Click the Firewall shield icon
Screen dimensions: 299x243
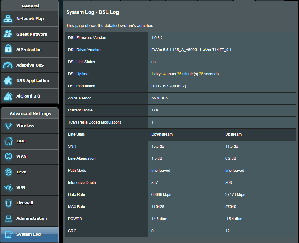(x=8, y=203)
